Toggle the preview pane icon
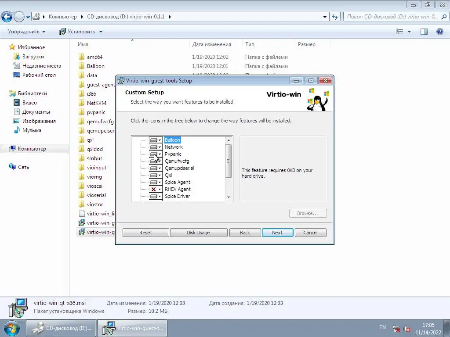 [424, 32]
